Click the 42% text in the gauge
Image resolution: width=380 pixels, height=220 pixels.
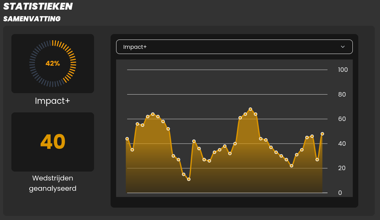coord(53,63)
